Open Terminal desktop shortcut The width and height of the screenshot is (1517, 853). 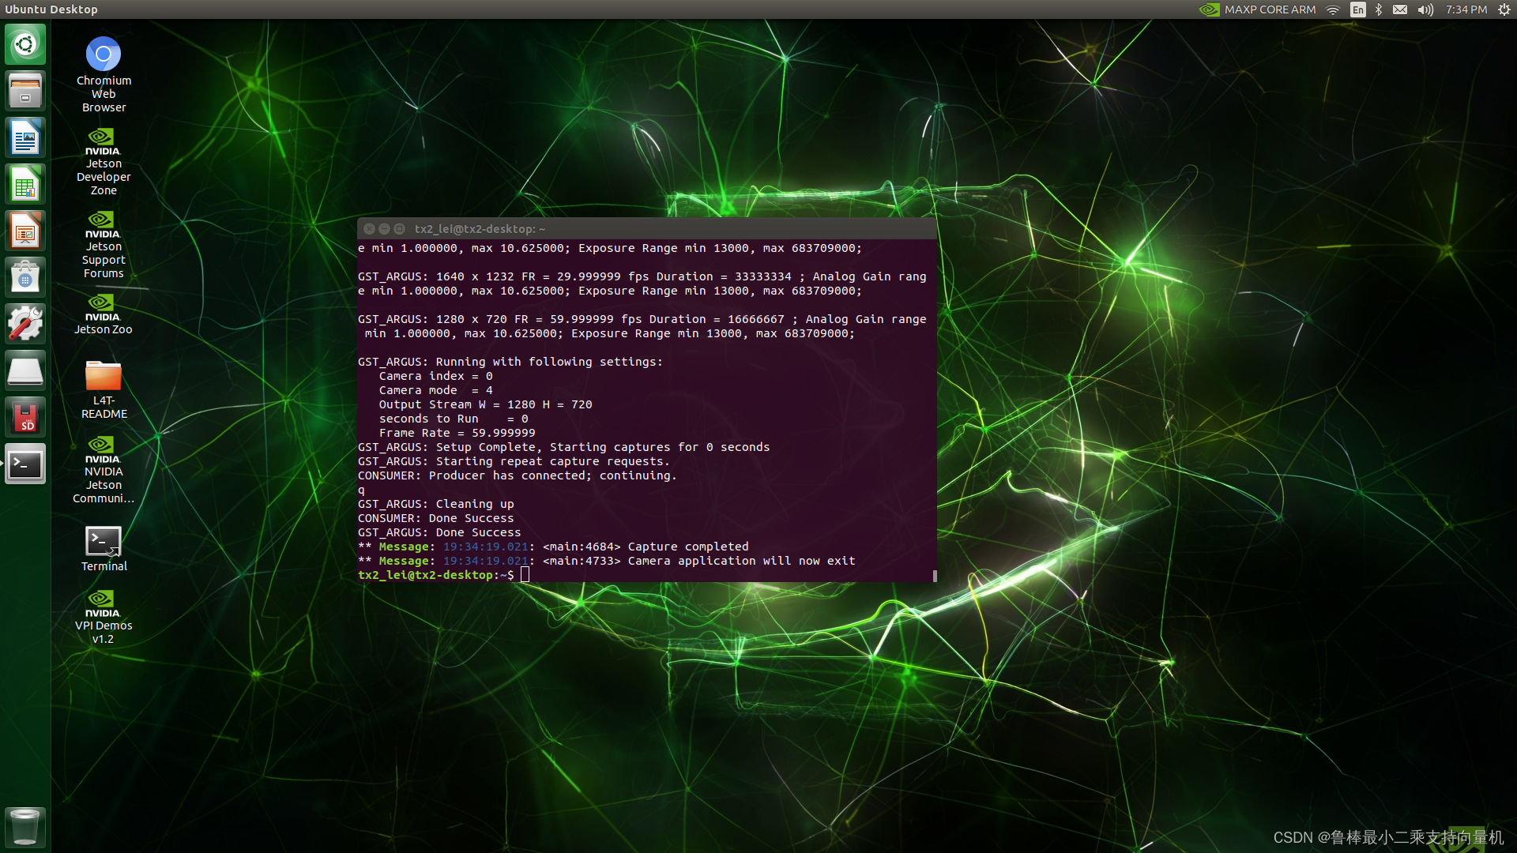104,549
